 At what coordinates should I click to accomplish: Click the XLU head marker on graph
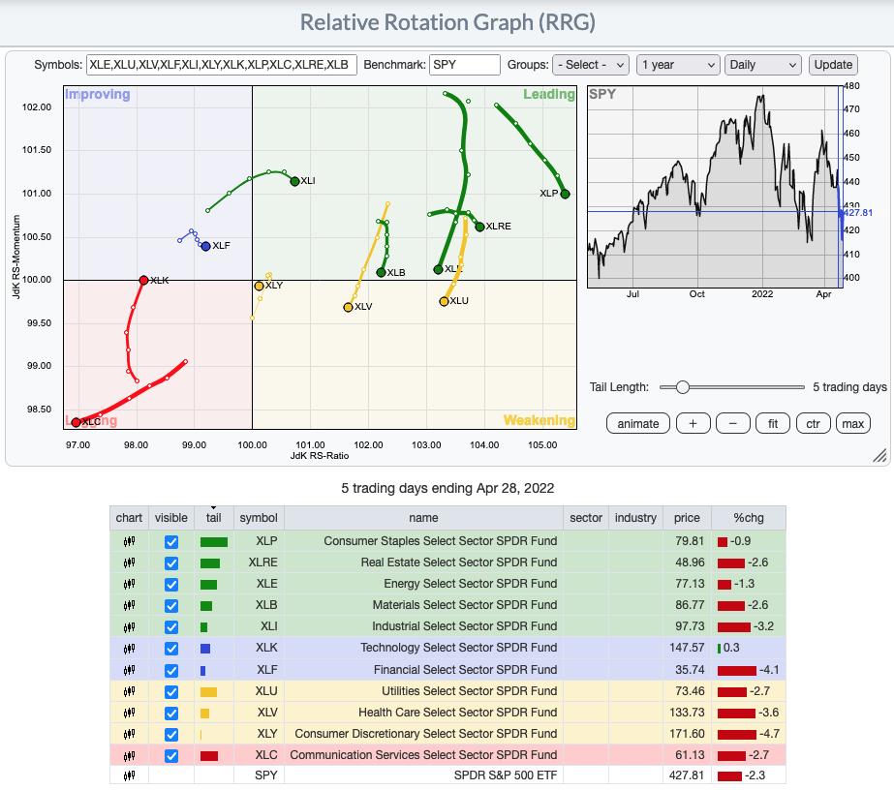(x=444, y=301)
